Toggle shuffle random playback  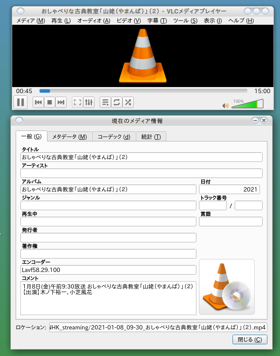(x=128, y=102)
